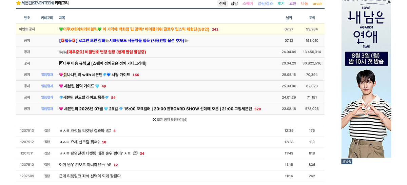Click 알림/결과 category on 나나민박 row

coord(47,75)
